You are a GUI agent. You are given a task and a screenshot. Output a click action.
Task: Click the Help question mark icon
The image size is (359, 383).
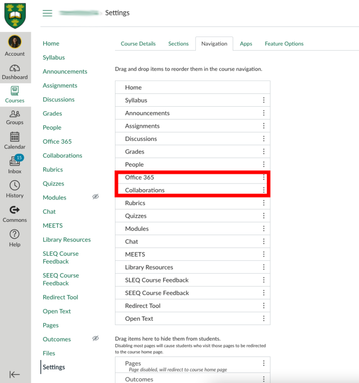coord(15,235)
